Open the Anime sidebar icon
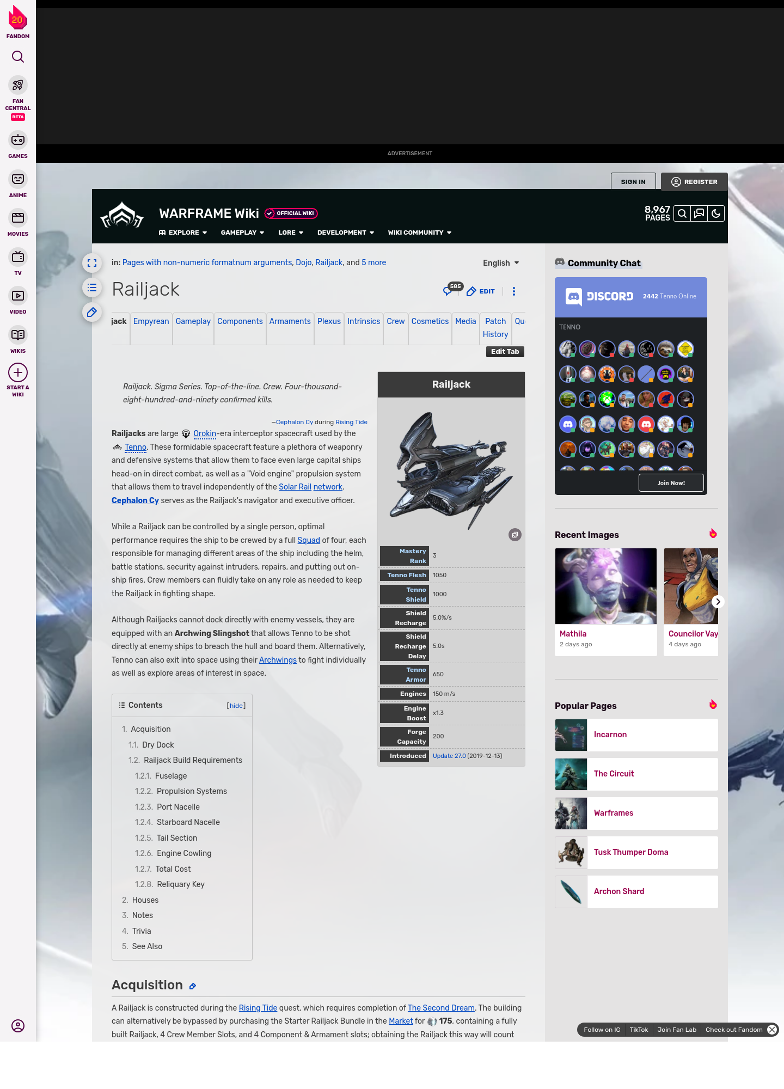 [x=18, y=179]
